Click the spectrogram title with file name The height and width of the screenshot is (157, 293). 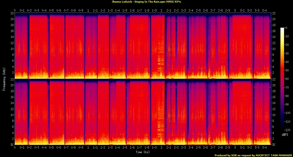coord(146,2)
